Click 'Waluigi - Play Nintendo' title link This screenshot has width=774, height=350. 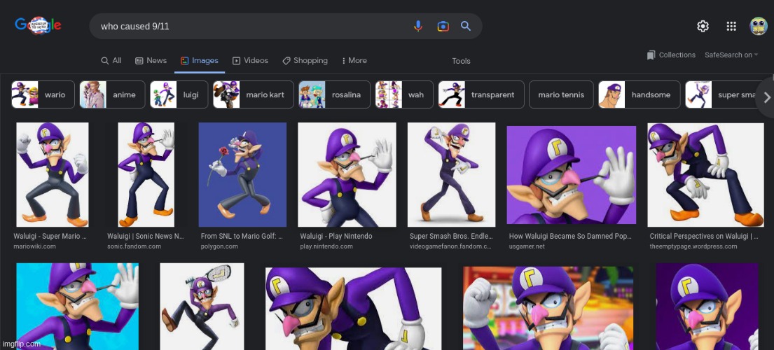tap(336, 236)
